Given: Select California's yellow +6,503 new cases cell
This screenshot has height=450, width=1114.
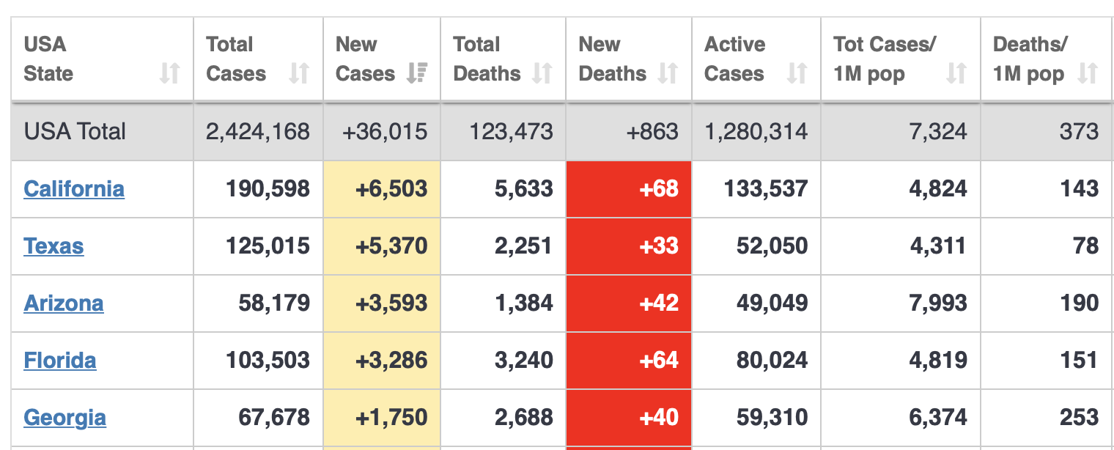Looking at the screenshot, I should click(x=382, y=189).
